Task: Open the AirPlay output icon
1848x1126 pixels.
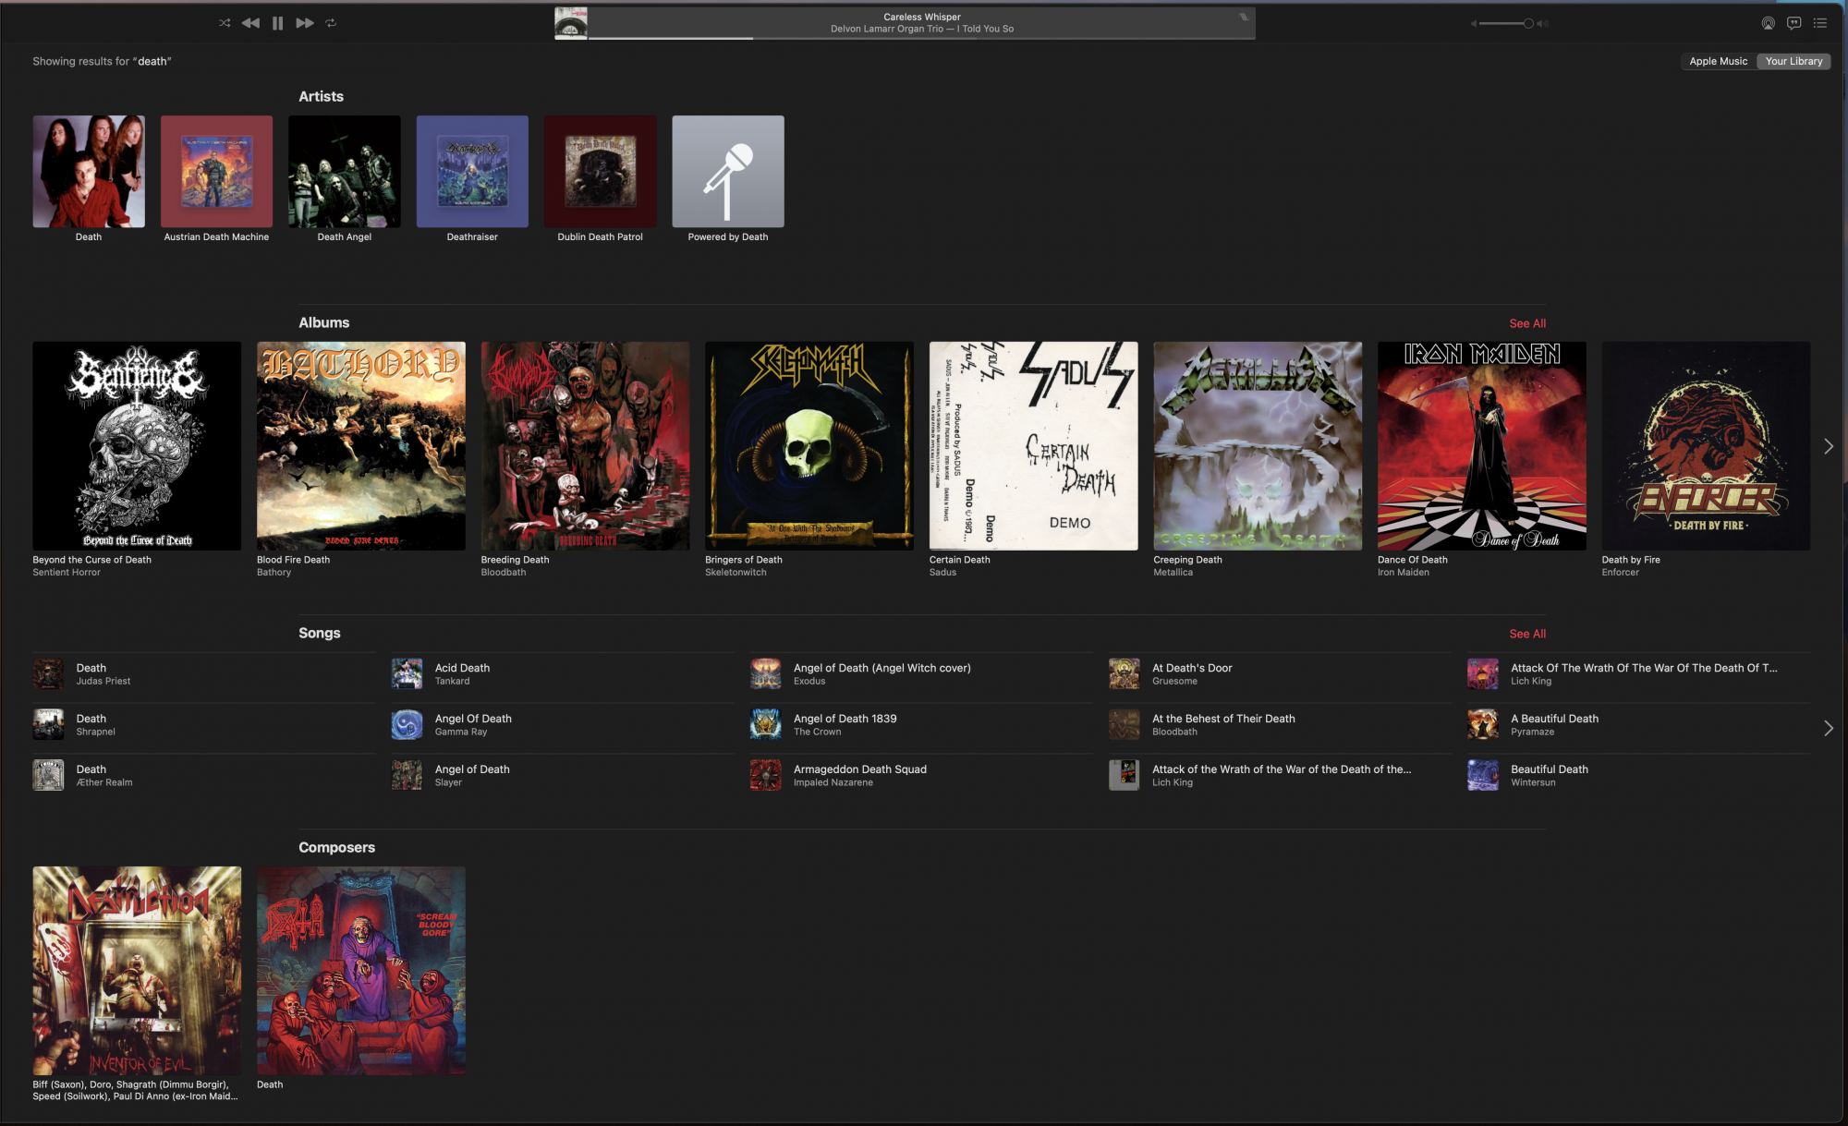Action: tap(1768, 23)
